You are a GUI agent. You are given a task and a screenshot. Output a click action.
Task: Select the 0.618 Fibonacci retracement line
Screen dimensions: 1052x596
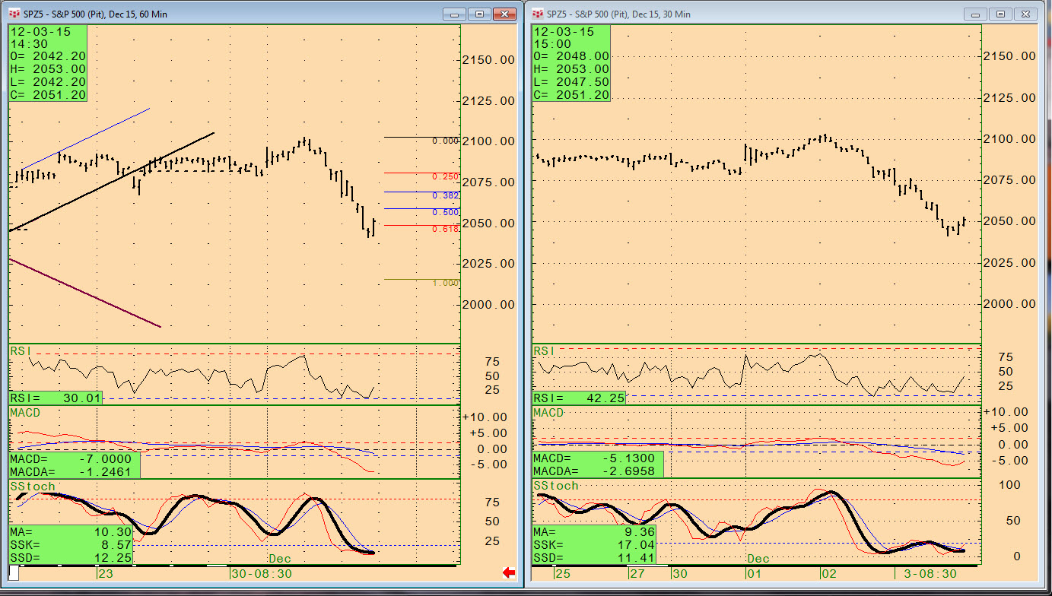pyautogui.click(x=411, y=225)
